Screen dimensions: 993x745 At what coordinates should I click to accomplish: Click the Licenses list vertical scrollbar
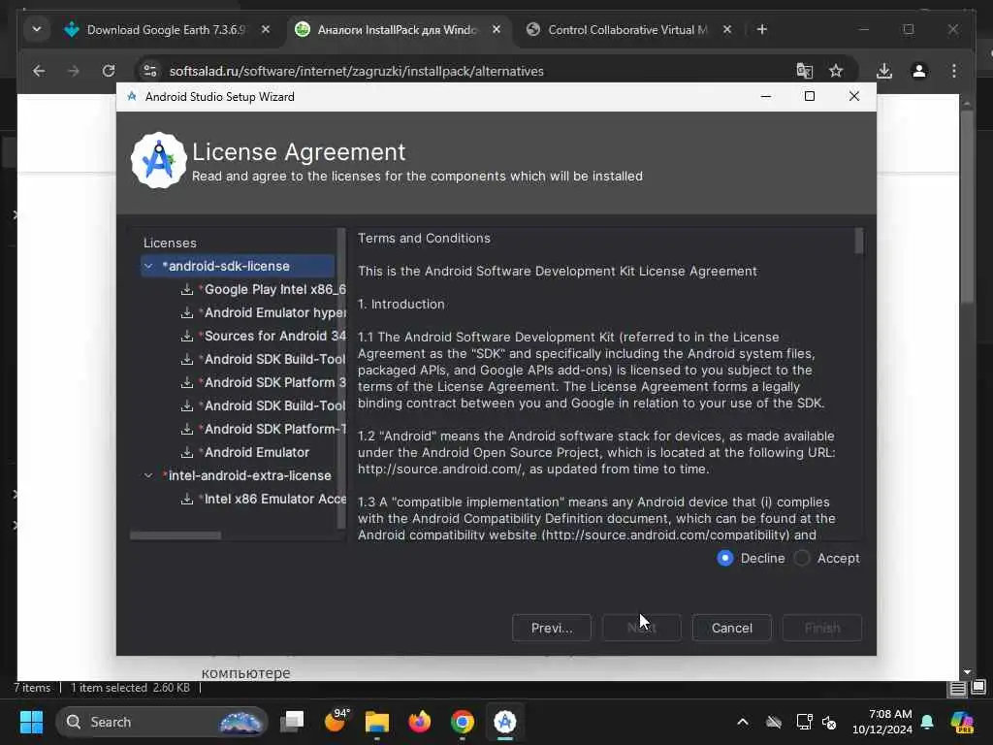341,378
